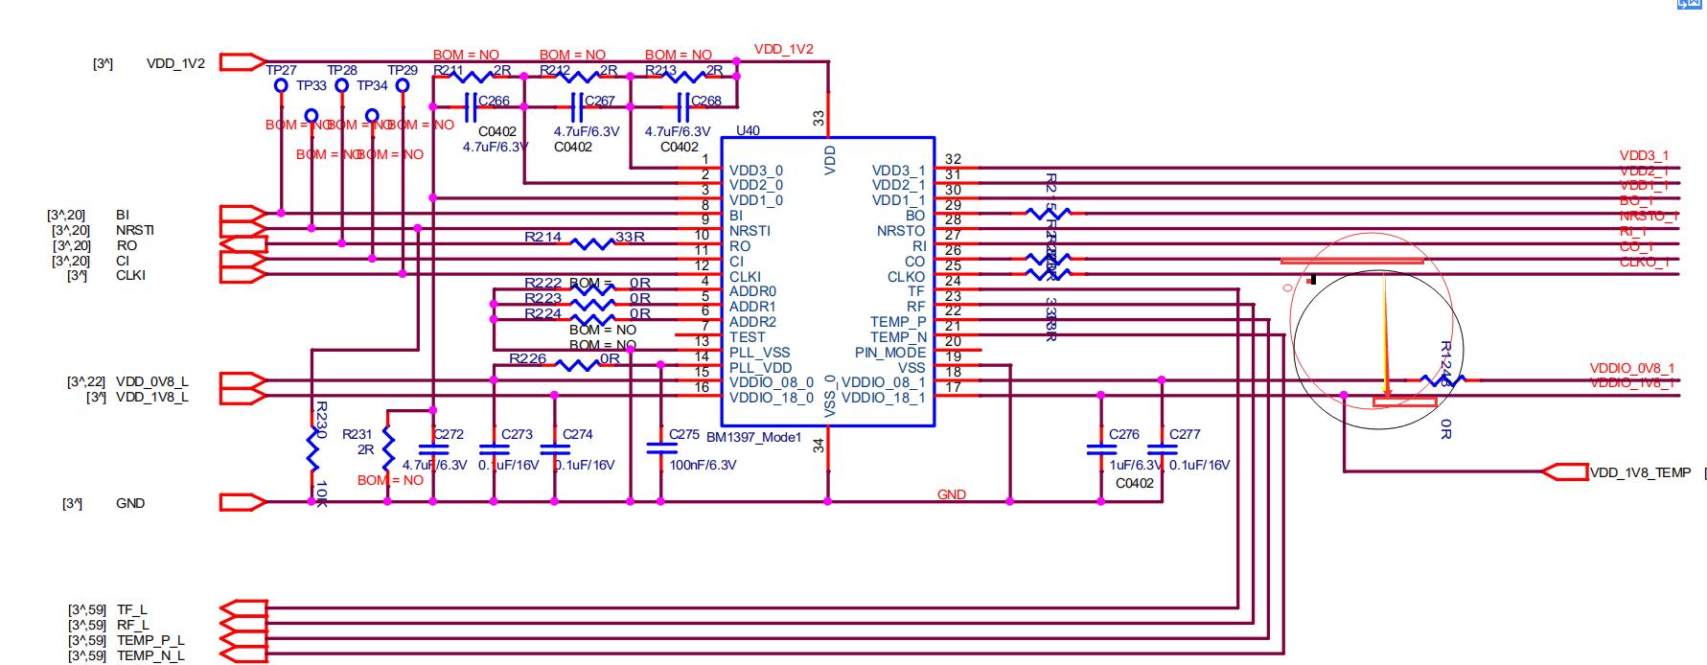Select the ADDR0 pin name on U40
Image resolution: width=1707 pixels, height=665 pixels.
pyautogui.click(x=752, y=291)
